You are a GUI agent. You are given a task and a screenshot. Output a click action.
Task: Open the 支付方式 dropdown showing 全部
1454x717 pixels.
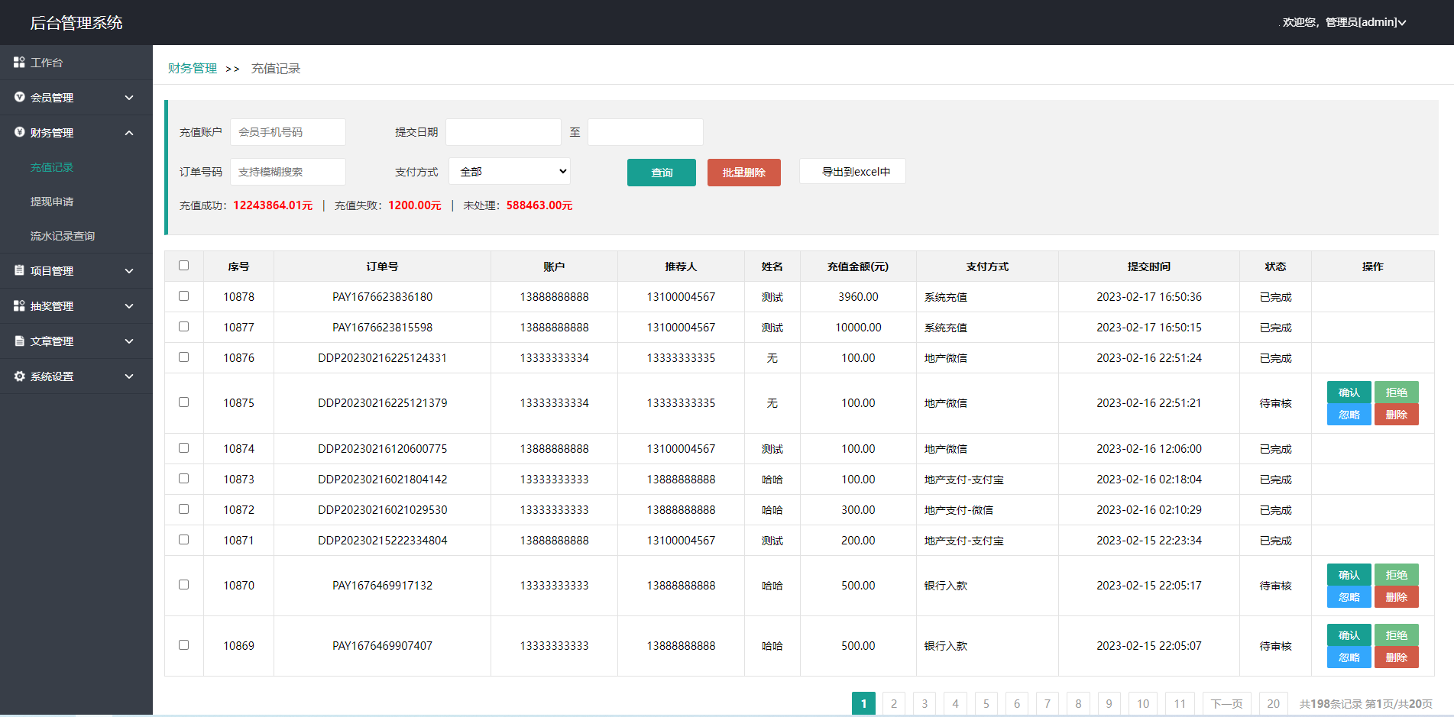510,172
